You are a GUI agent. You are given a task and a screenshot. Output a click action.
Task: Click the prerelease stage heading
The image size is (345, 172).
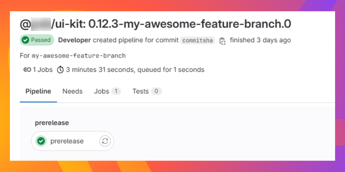click(52, 123)
